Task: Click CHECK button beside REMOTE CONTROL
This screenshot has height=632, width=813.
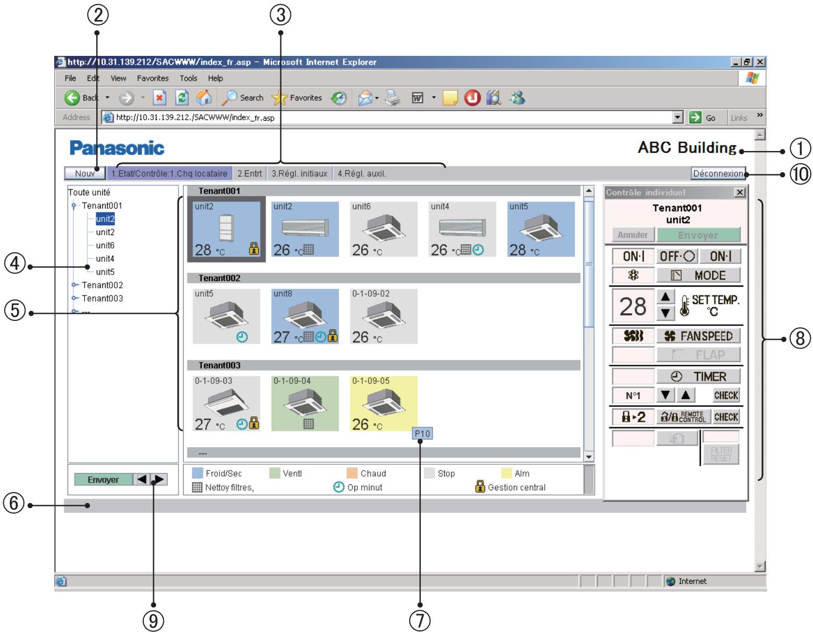Action: click(x=726, y=417)
